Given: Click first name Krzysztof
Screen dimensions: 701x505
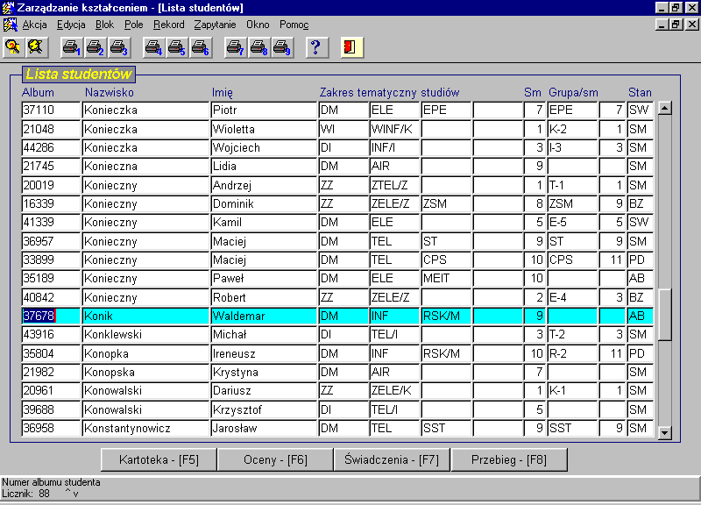Looking at the screenshot, I should pyautogui.click(x=264, y=409).
